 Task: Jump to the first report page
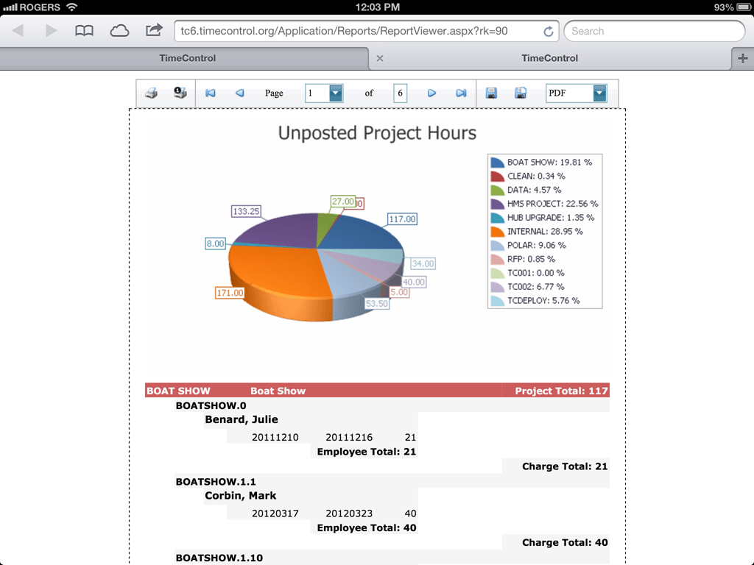pos(212,93)
